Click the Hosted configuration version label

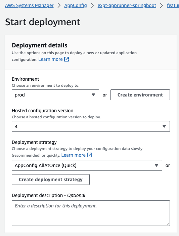coord(43,111)
